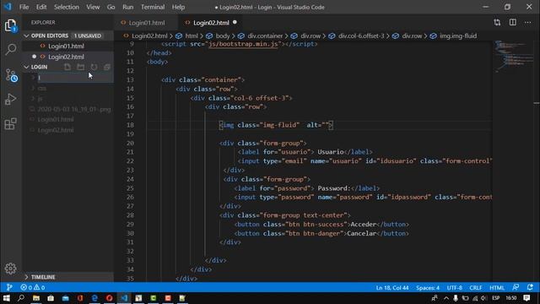Open the Explorer view in activity bar
Screen dimensions: 540x304
pyautogui.click(x=11, y=25)
